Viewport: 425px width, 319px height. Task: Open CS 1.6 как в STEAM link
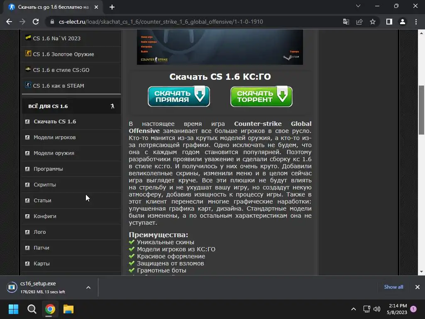tap(59, 86)
